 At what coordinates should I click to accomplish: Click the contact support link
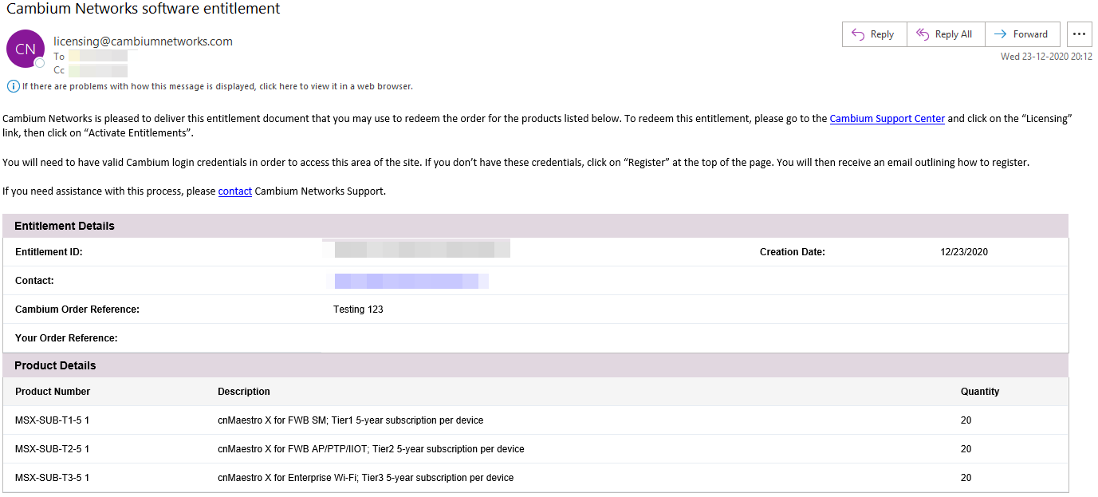click(x=234, y=191)
